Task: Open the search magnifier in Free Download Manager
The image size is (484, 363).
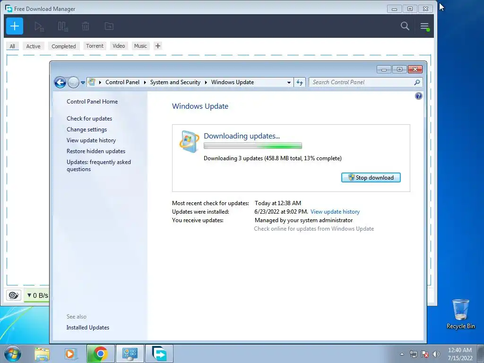Action: tap(405, 26)
